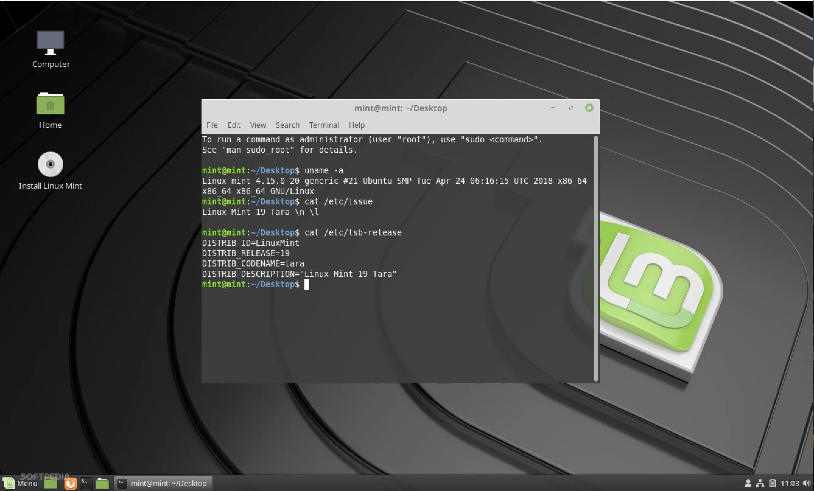Launch the Install Linux Mint disc icon

click(x=50, y=165)
